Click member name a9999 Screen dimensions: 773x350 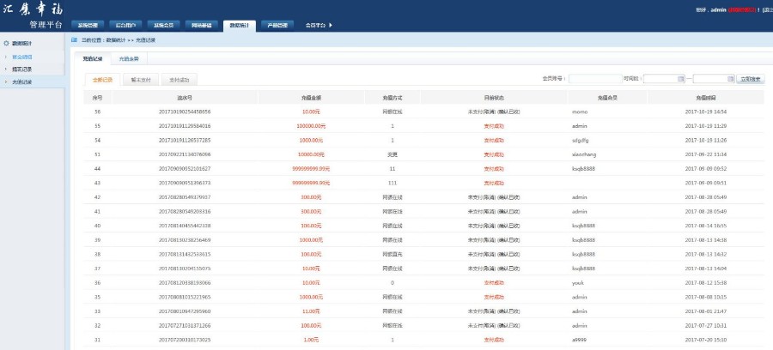tap(579, 341)
